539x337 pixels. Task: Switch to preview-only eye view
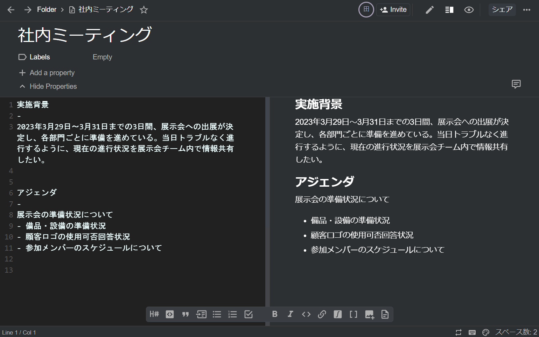(469, 10)
